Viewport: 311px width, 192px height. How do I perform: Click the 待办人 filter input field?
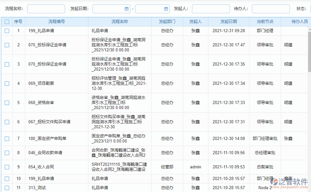coord(271,9)
